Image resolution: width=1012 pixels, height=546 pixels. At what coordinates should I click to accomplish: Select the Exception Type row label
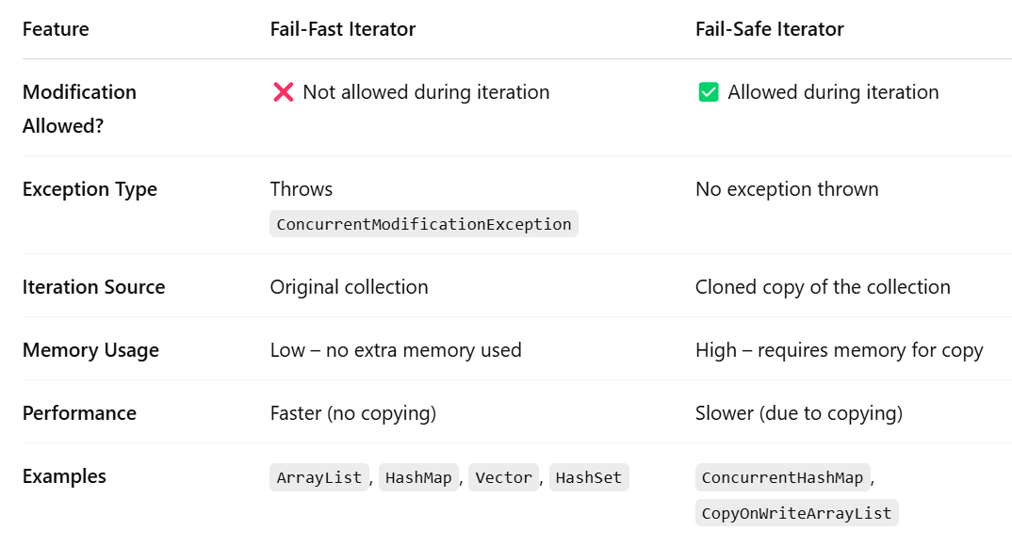tap(90, 189)
